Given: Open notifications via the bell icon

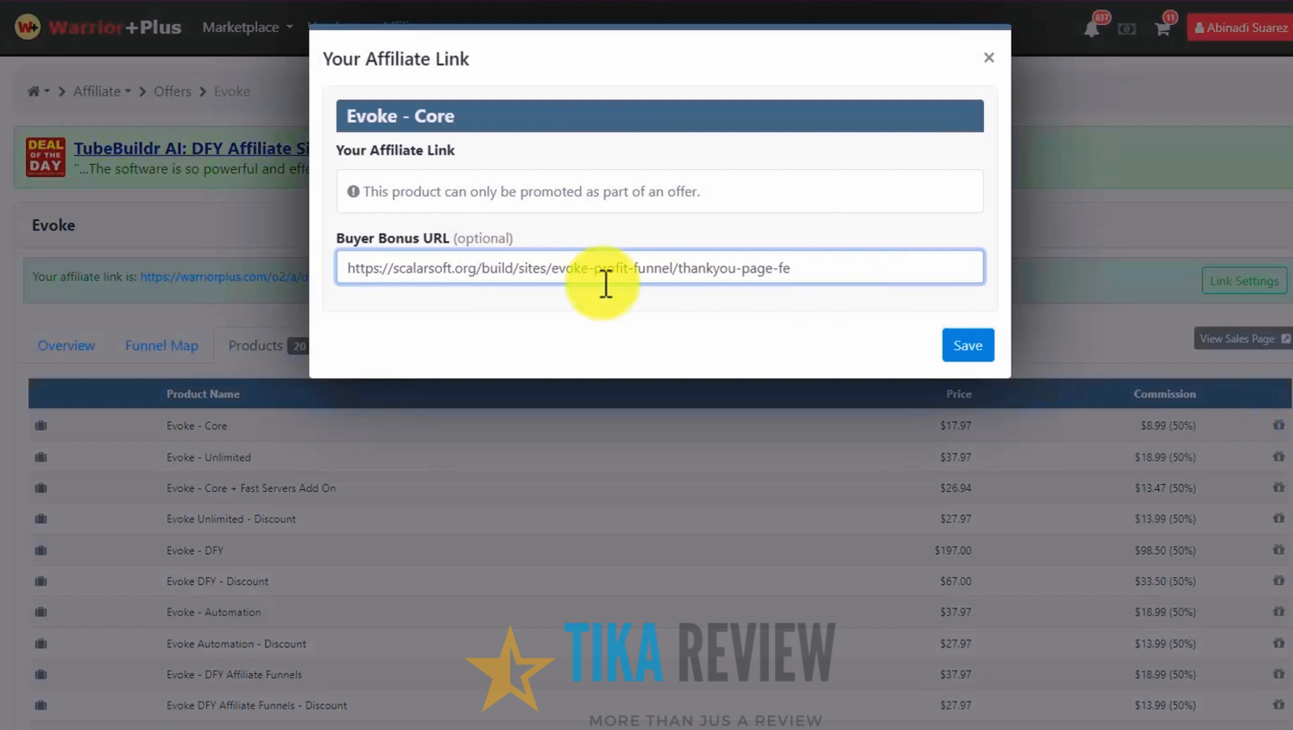Looking at the screenshot, I should click(x=1092, y=27).
